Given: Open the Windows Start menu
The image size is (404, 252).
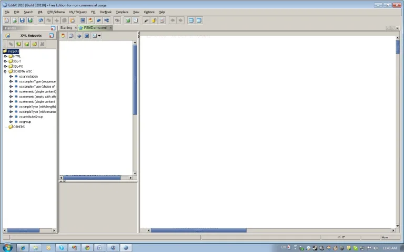Looking at the screenshot, I should pyautogui.click(x=7, y=248).
